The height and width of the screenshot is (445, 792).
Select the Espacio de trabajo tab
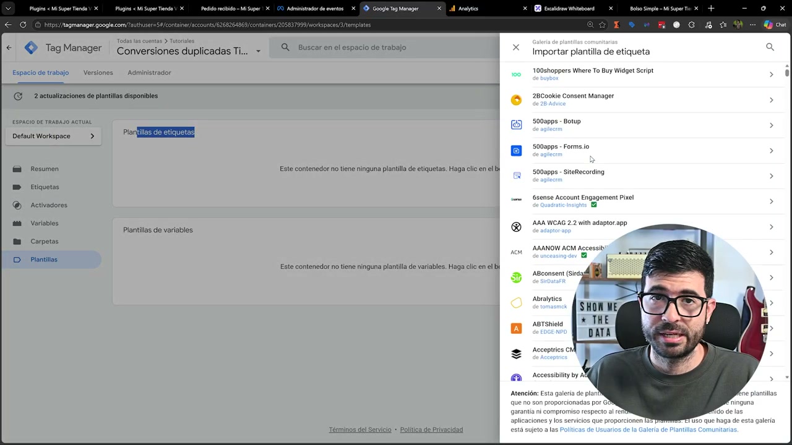click(40, 72)
